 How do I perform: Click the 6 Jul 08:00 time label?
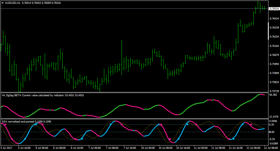click(59, 148)
